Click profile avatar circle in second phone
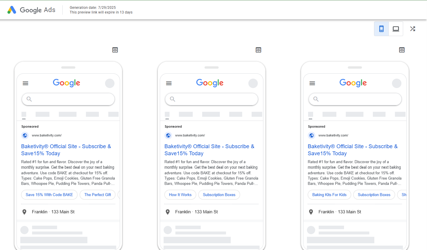 pyautogui.click(x=253, y=83)
